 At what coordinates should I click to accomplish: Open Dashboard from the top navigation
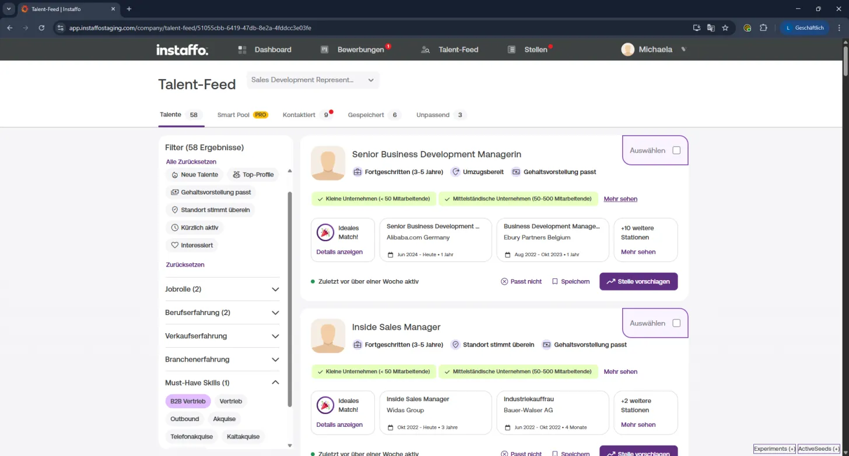pyautogui.click(x=265, y=50)
